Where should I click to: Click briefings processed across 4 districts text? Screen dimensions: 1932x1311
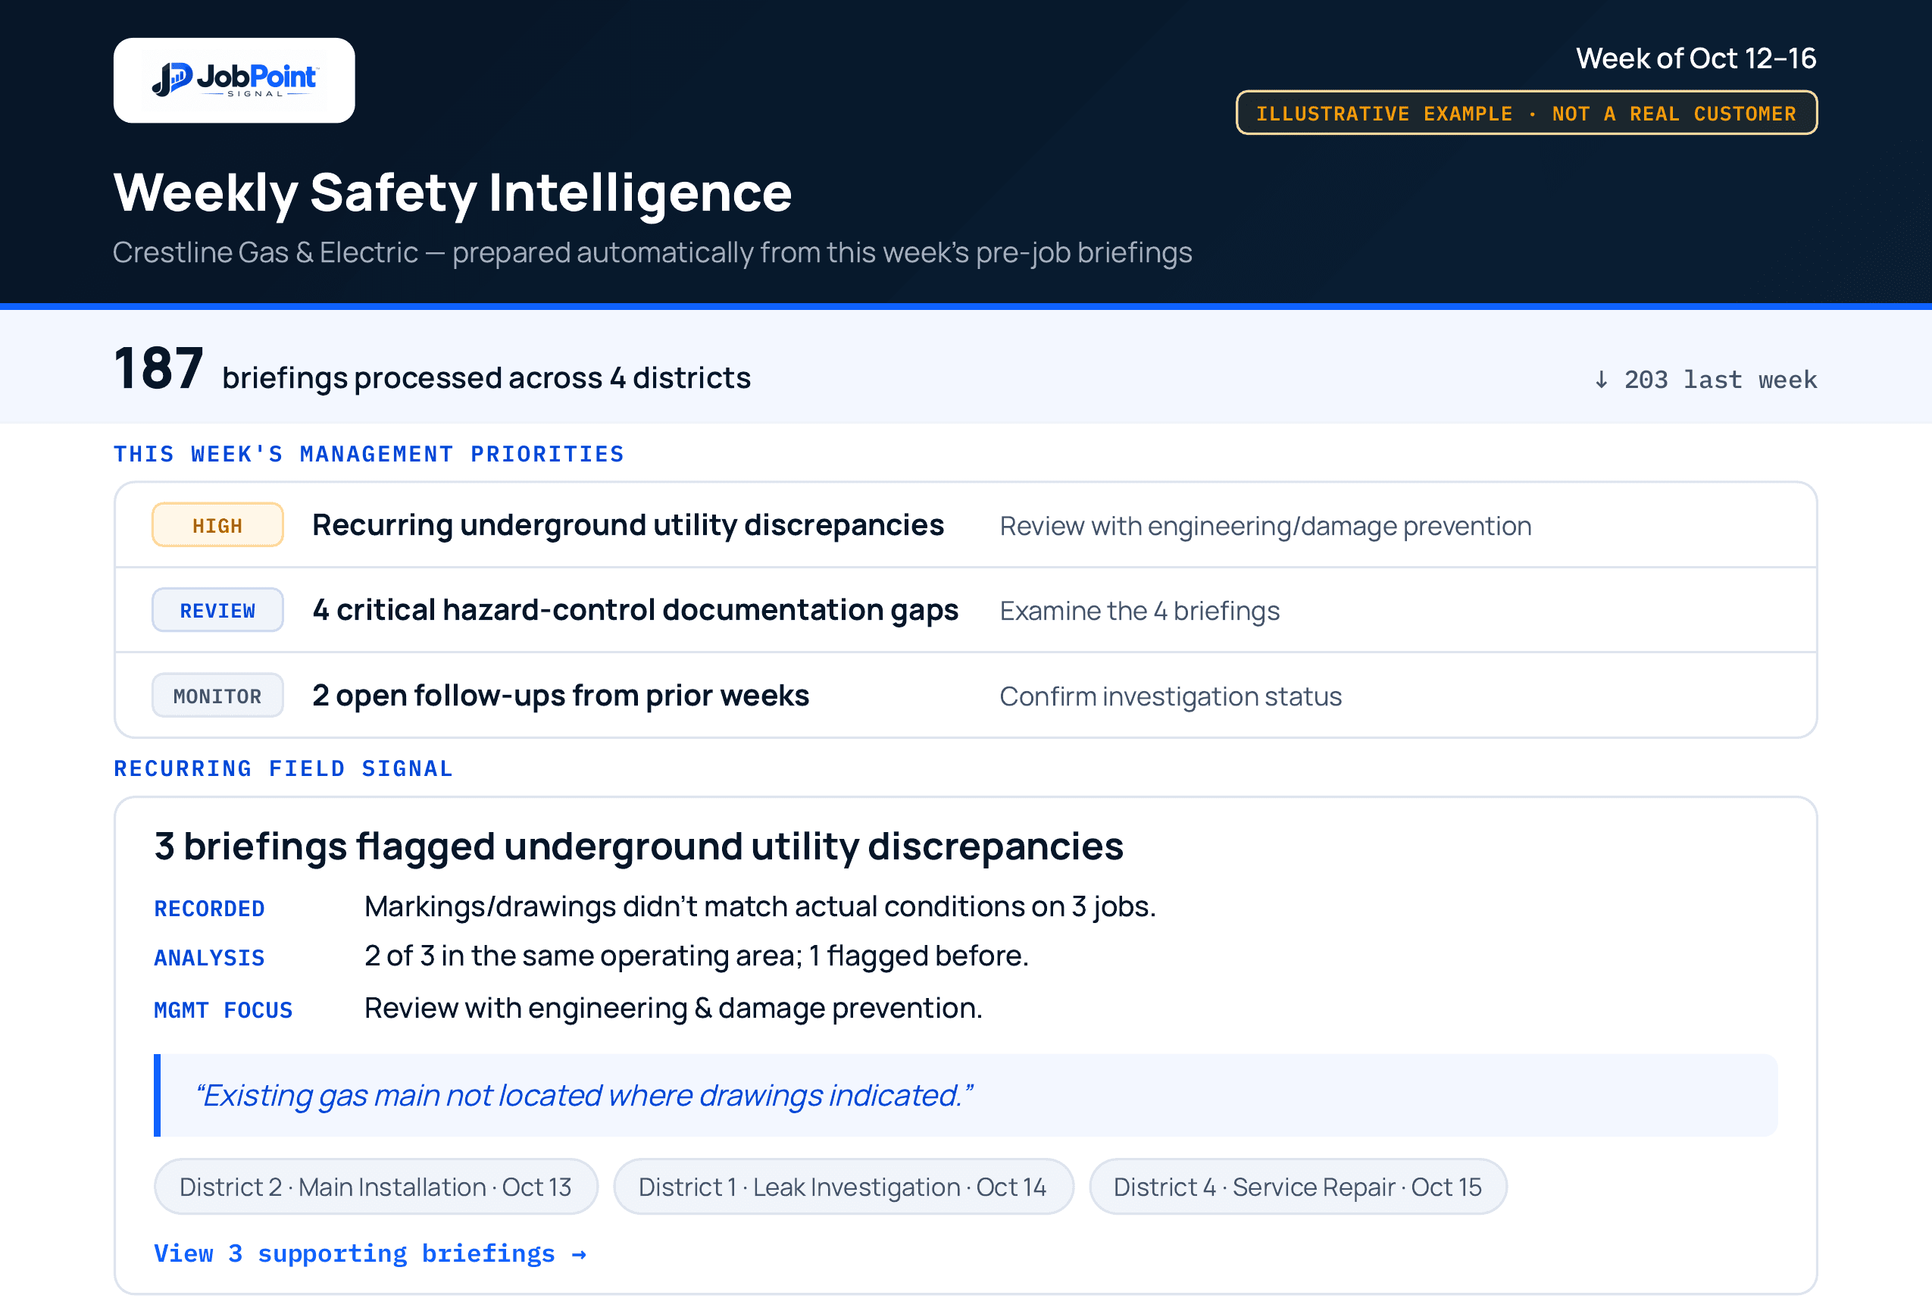486,378
